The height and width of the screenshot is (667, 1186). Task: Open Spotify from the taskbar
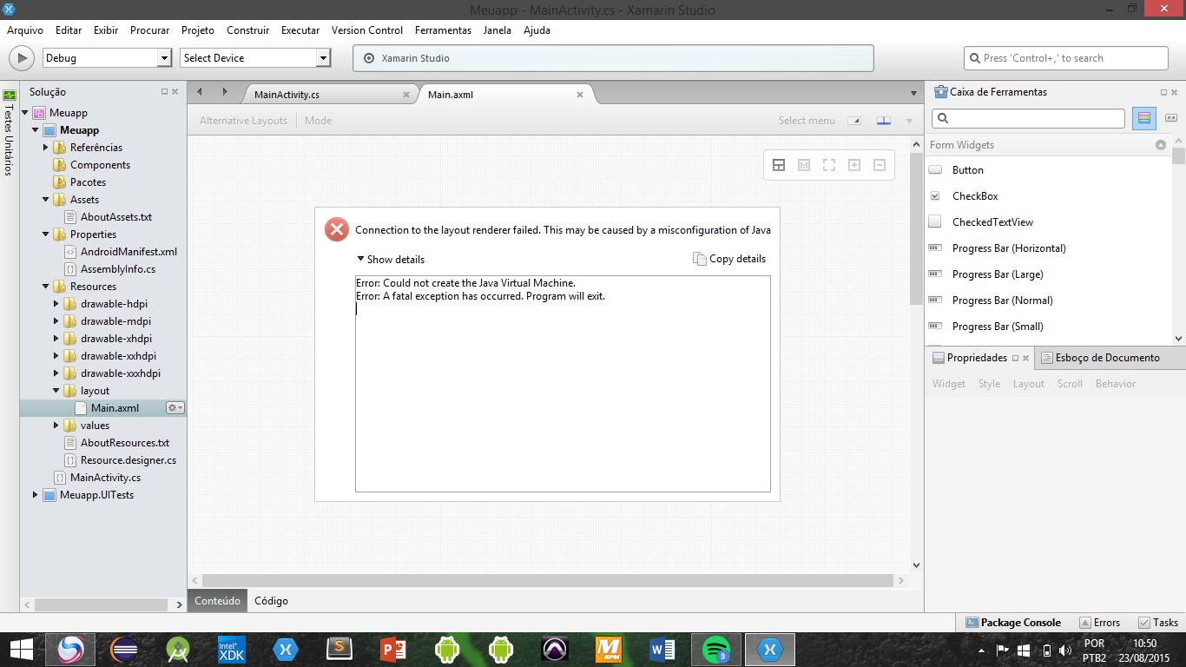point(715,650)
